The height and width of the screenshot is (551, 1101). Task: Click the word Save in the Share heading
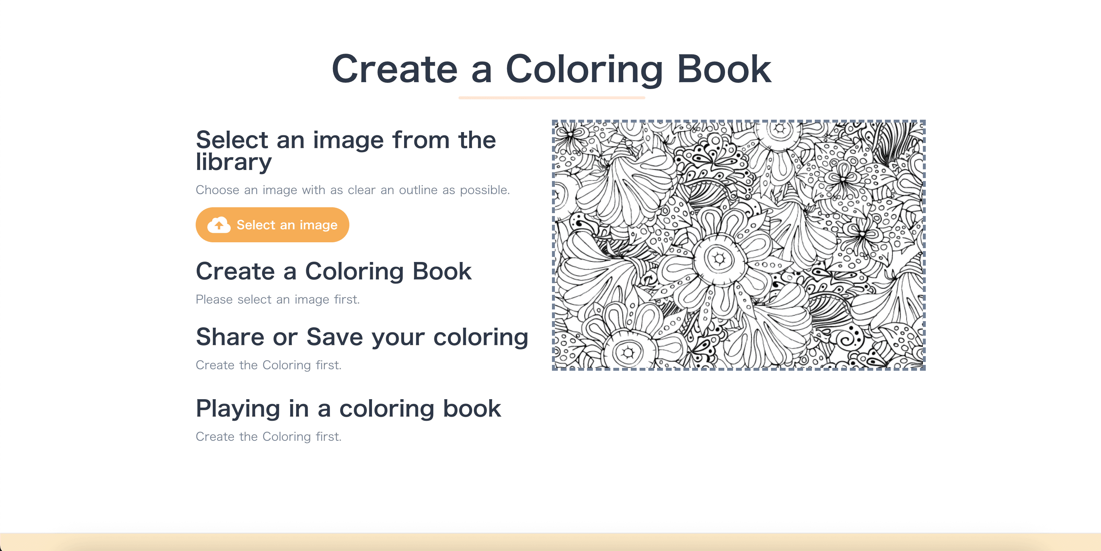click(334, 337)
